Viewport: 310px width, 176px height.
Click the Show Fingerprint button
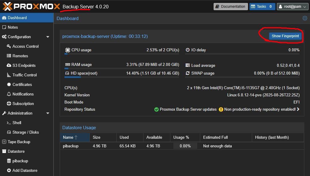coord(285,36)
